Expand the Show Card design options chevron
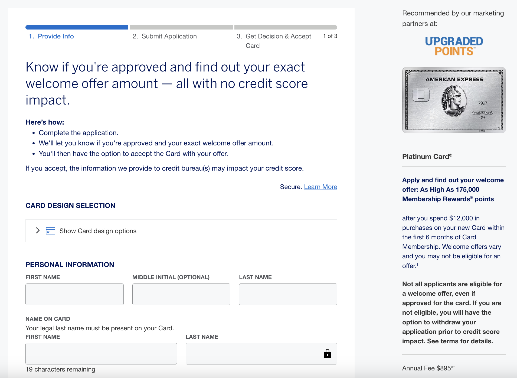This screenshot has height=378, width=517. pos(38,231)
